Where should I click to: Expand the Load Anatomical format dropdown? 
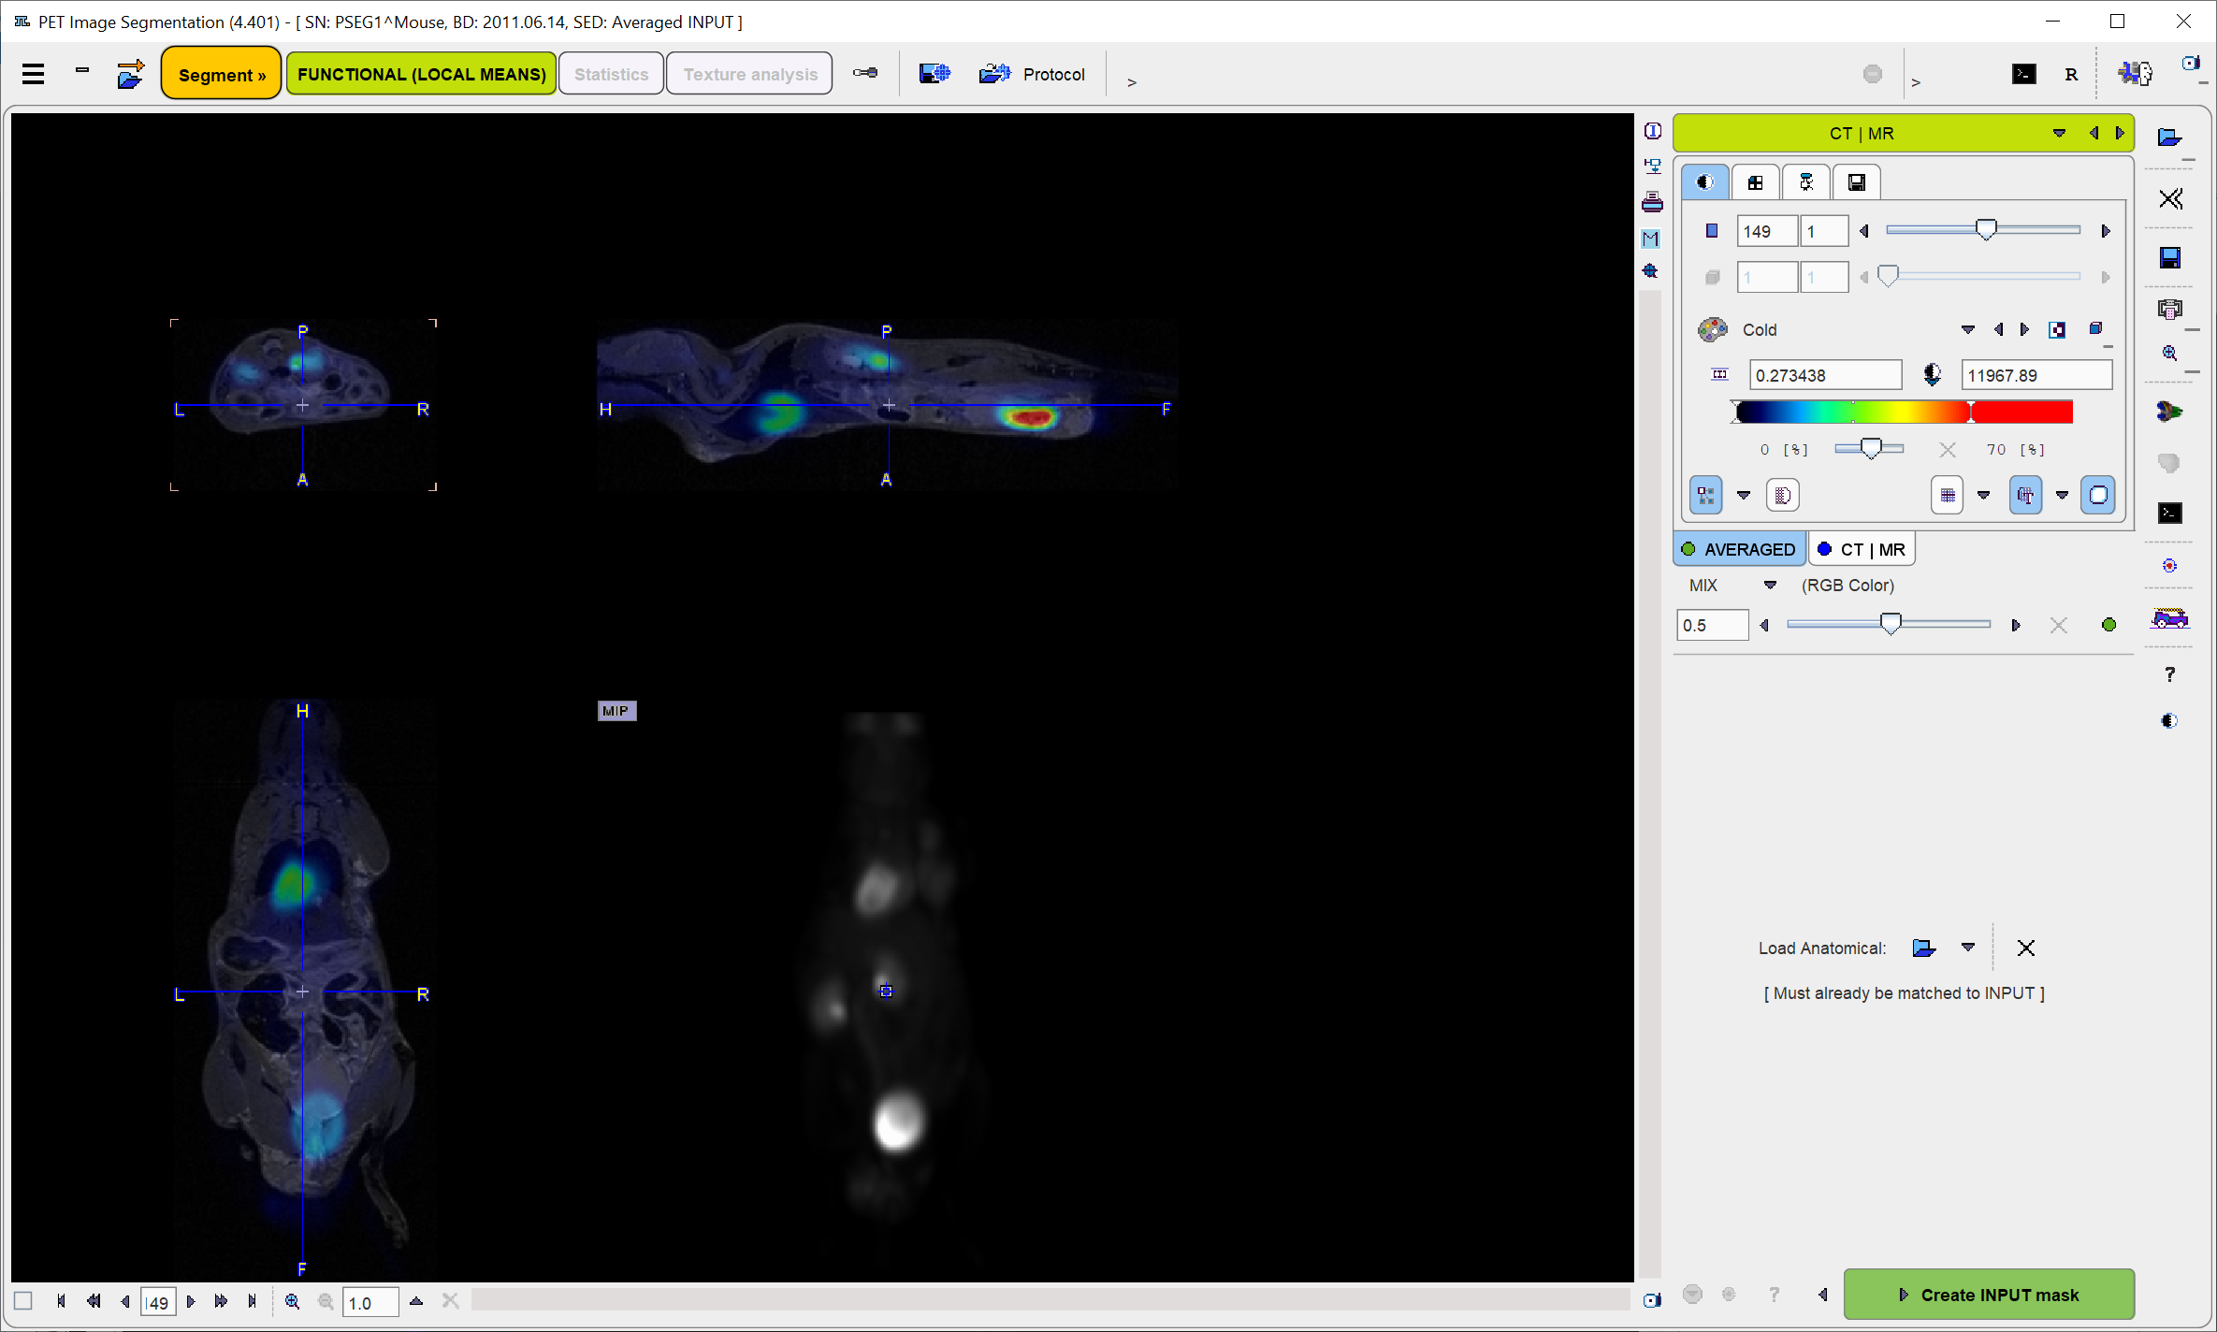tap(1968, 948)
